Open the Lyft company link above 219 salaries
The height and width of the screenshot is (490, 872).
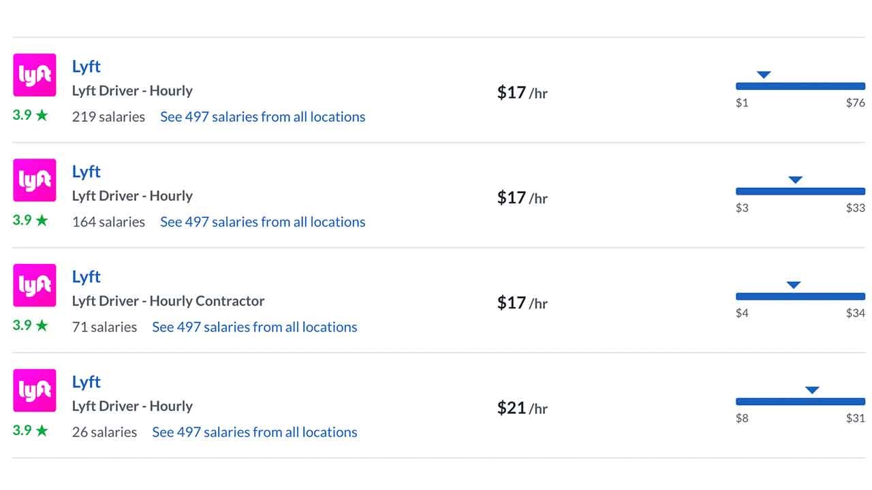pyautogui.click(x=87, y=67)
